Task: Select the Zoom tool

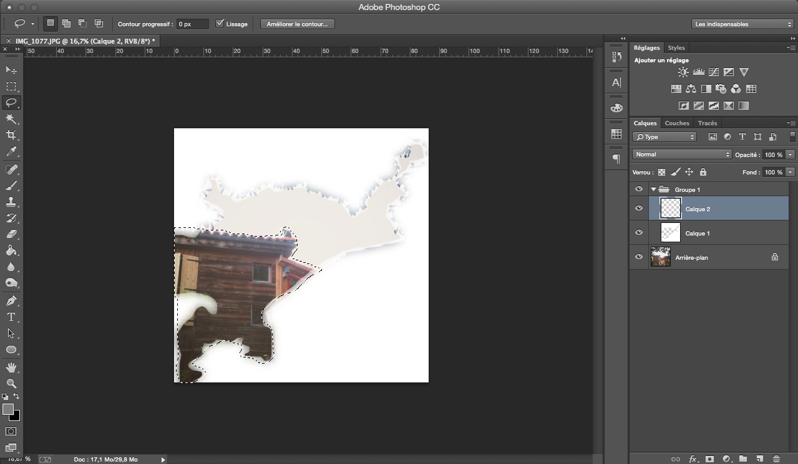Action: (x=11, y=383)
